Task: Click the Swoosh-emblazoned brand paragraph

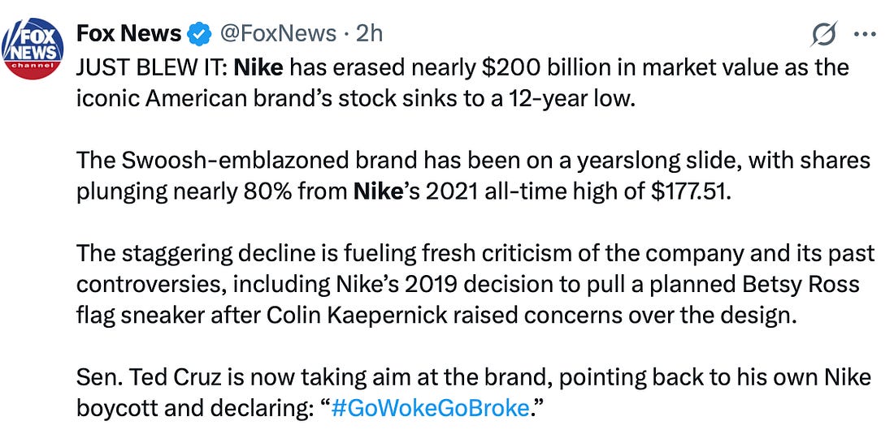Action: [473, 176]
